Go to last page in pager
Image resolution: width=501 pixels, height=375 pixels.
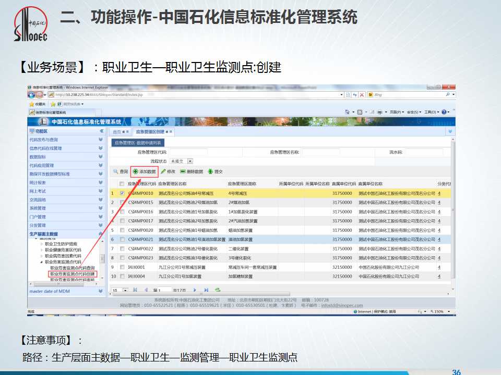(x=206, y=290)
